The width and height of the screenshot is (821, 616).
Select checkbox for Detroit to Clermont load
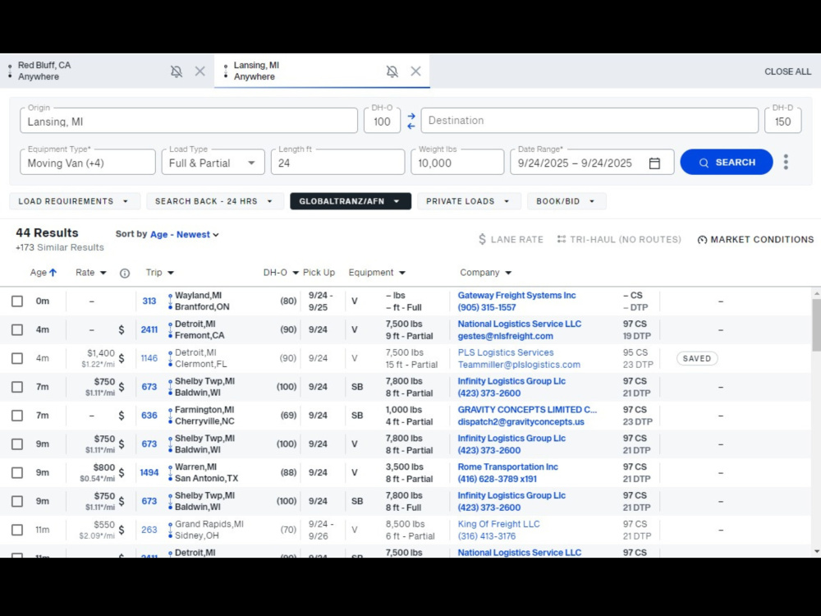17,358
